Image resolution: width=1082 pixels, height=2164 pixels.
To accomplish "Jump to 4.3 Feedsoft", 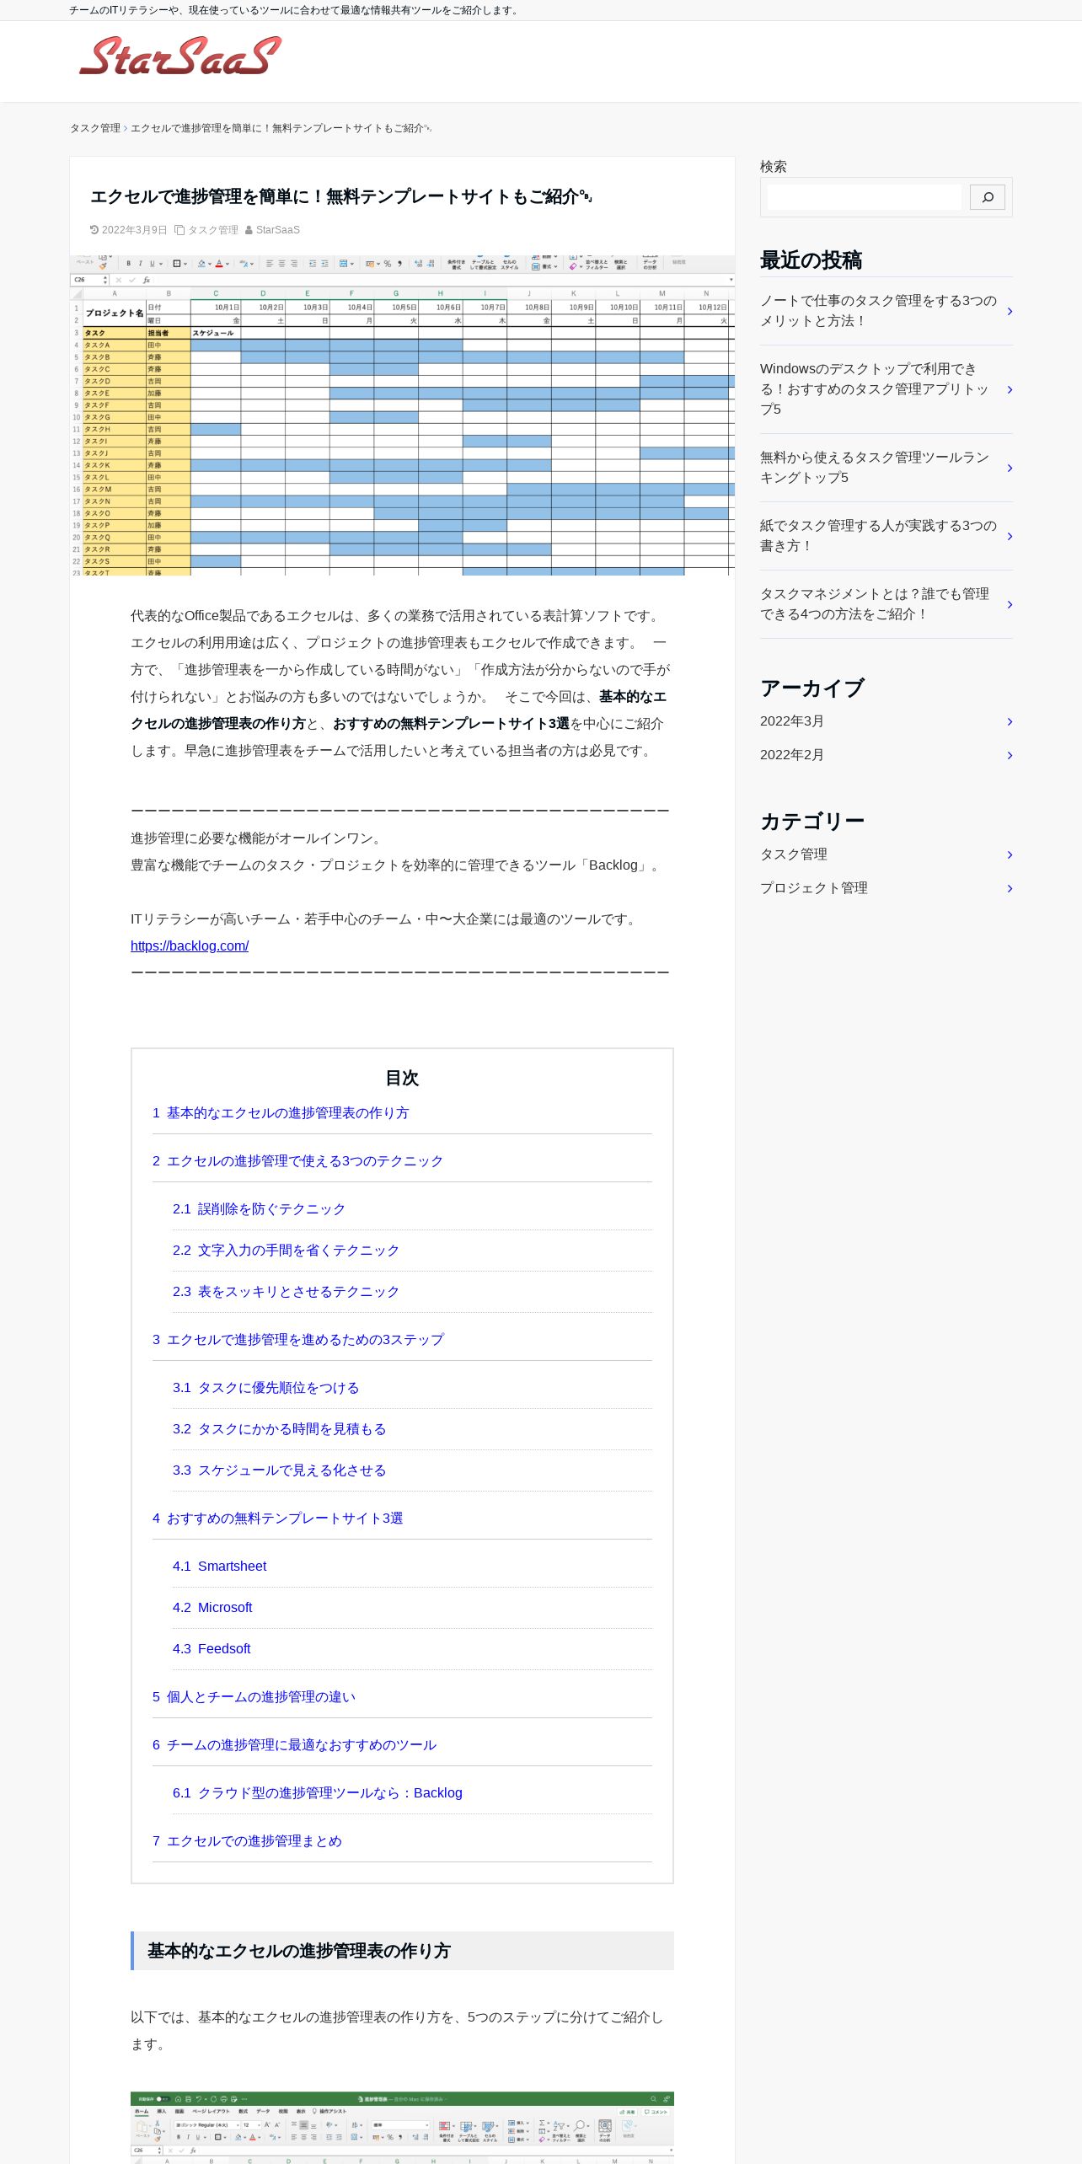I will [212, 1649].
